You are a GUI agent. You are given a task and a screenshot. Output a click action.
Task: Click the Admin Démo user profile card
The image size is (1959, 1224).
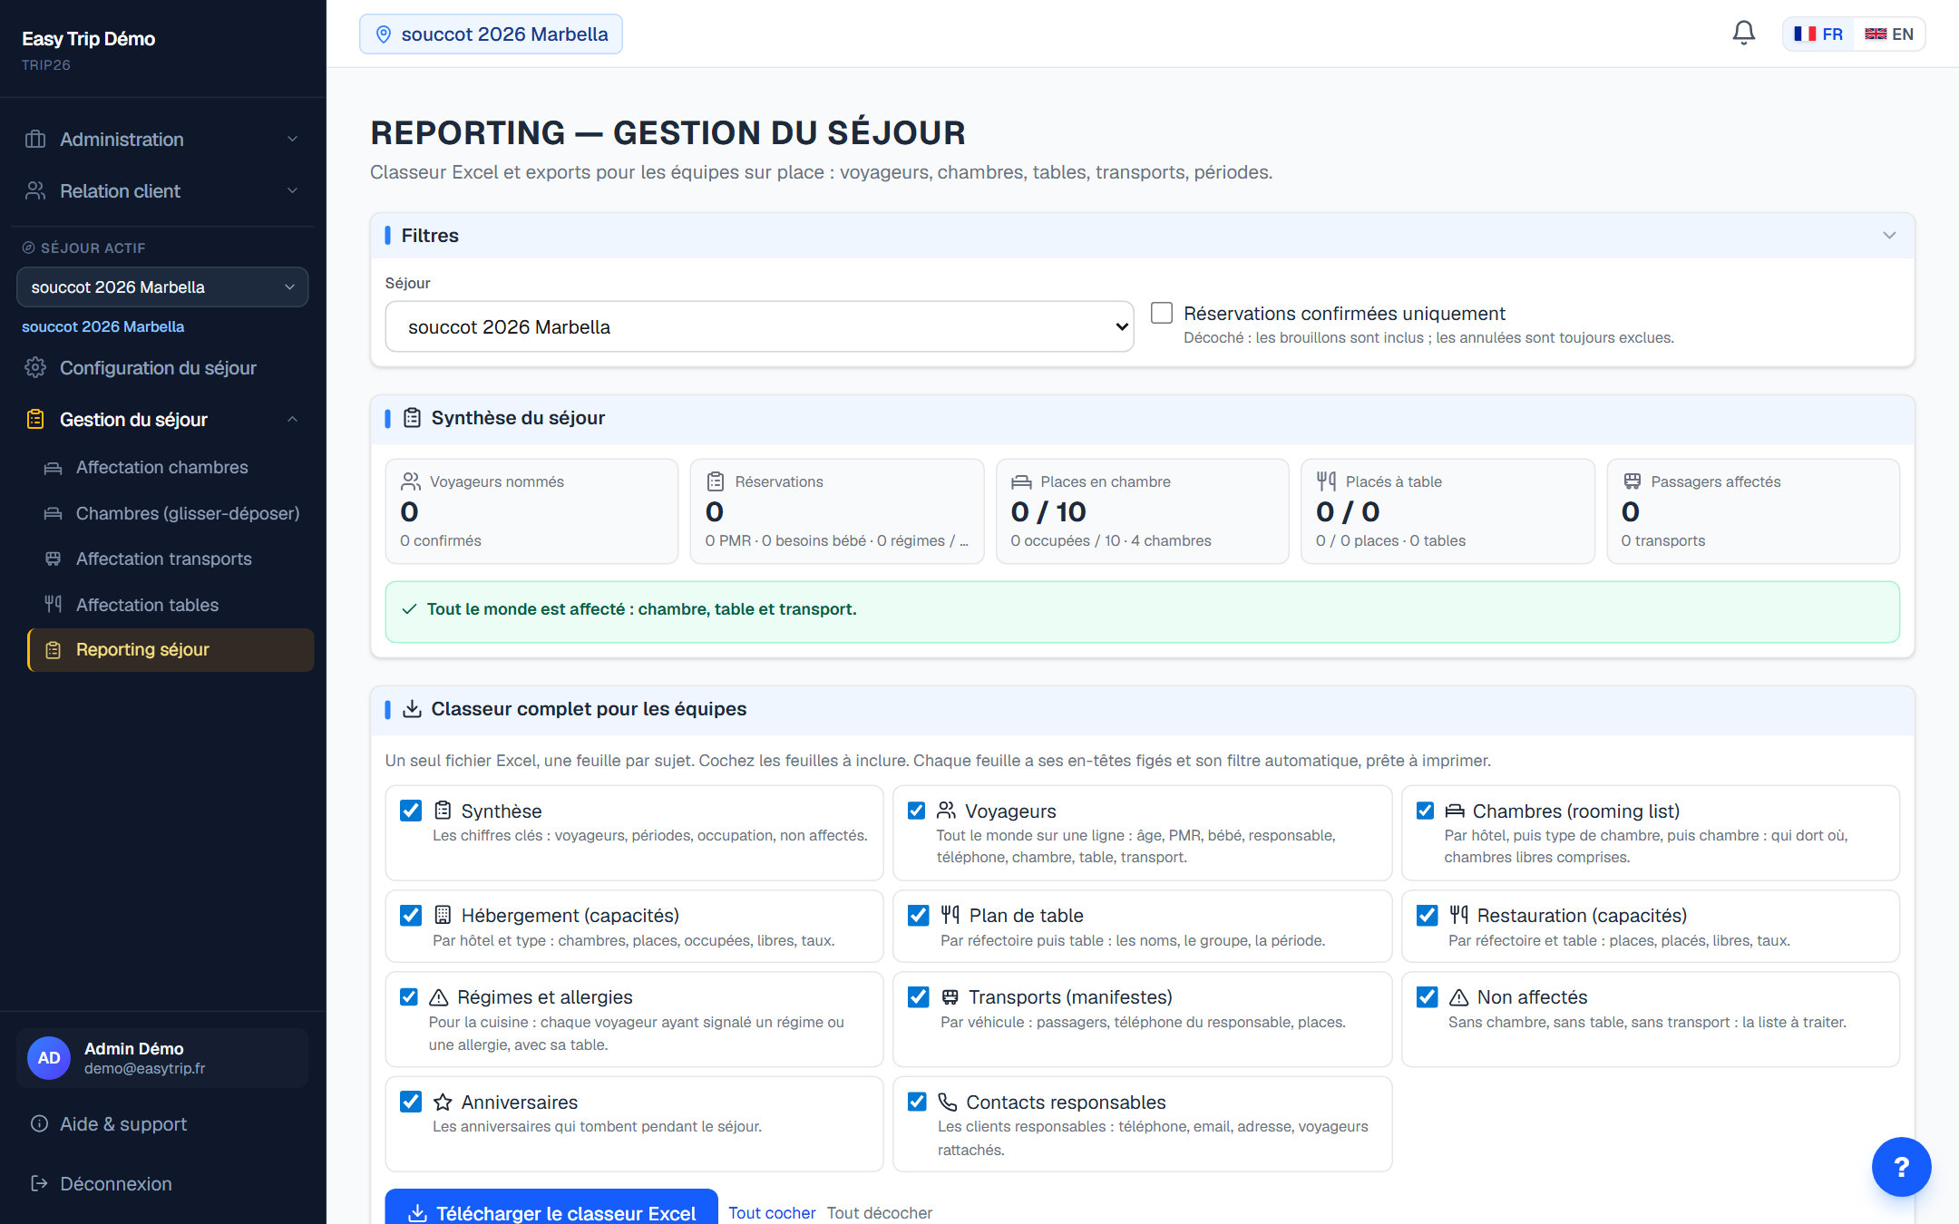point(162,1057)
